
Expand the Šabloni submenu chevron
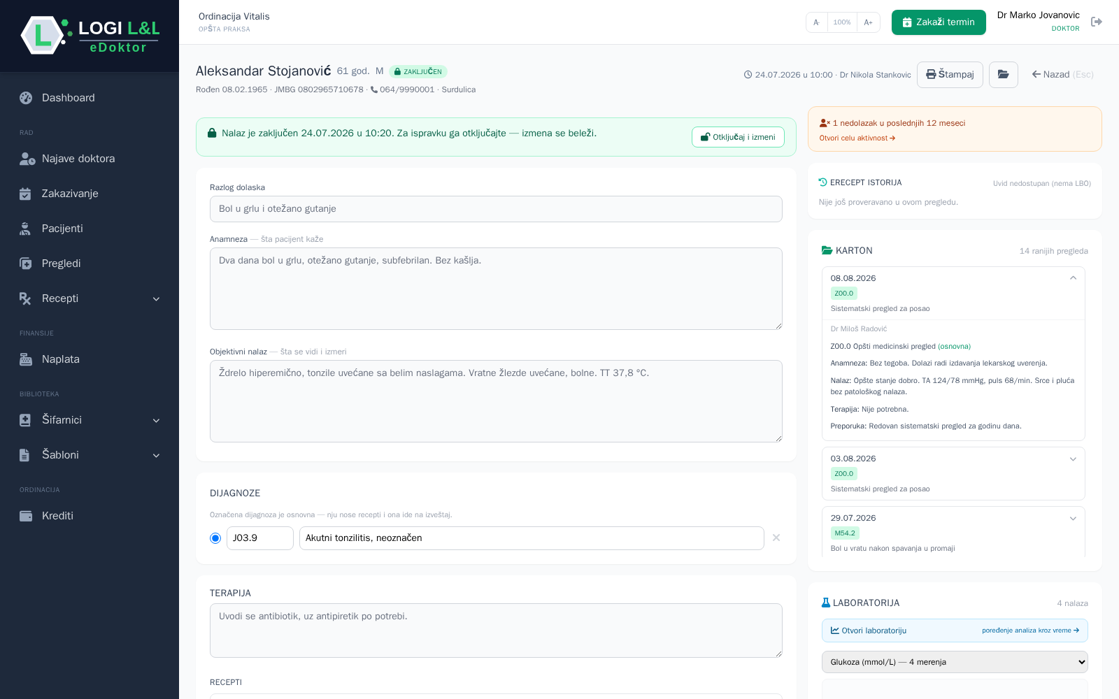157,455
